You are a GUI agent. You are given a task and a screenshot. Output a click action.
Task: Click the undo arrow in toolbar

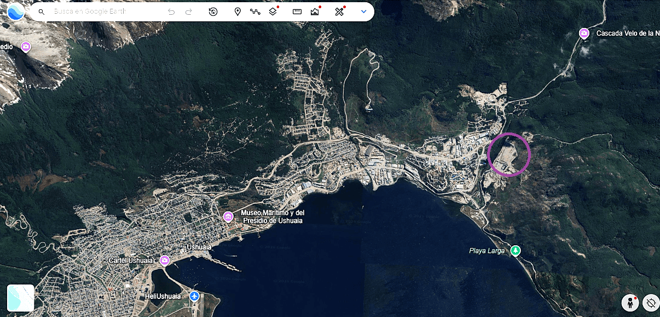(x=171, y=11)
